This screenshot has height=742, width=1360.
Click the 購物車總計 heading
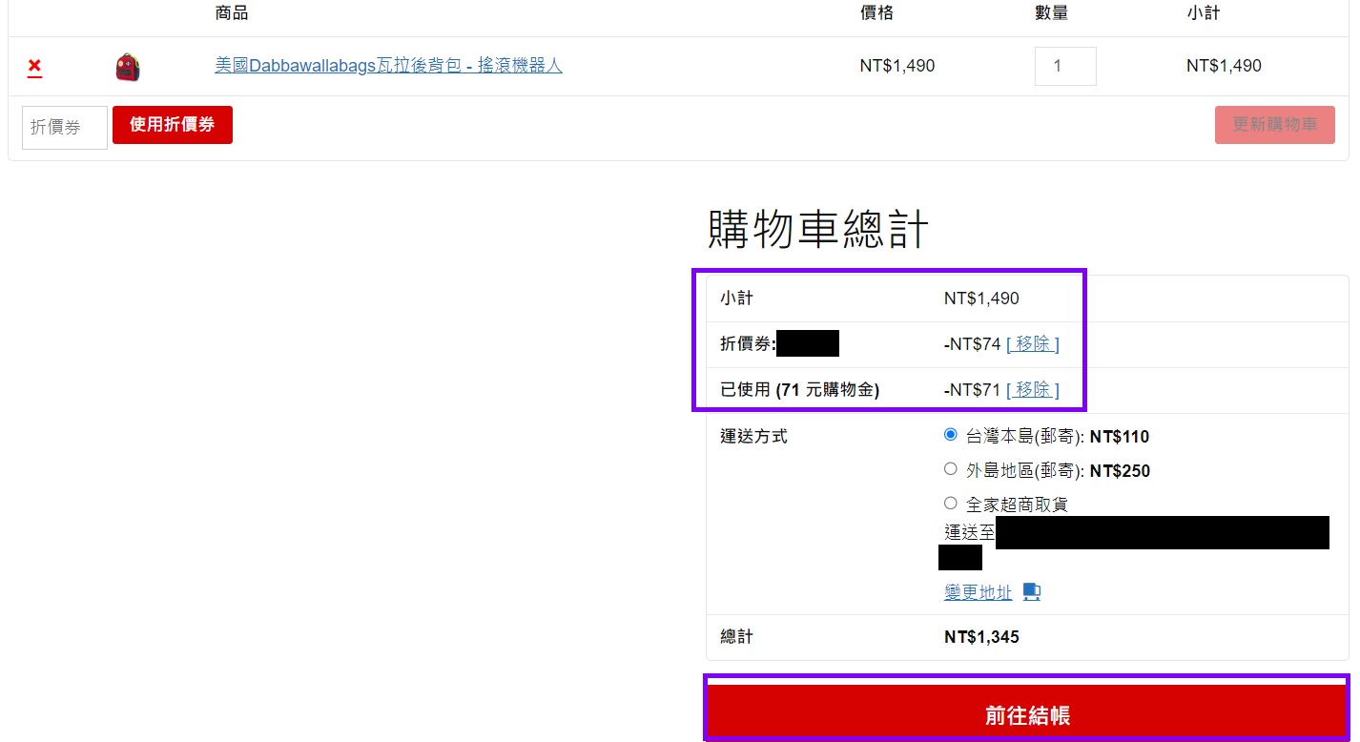[x=817, y=230]
